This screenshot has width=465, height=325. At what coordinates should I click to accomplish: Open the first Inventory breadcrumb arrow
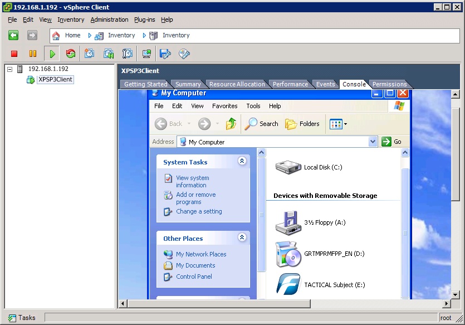[x=90, y=36]
